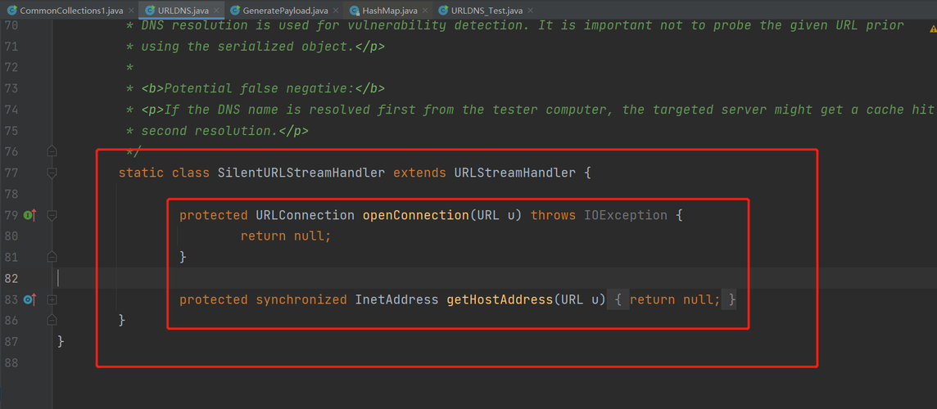
Task: Close the CommonCollections1.java tab
Action: coord(131,11)
